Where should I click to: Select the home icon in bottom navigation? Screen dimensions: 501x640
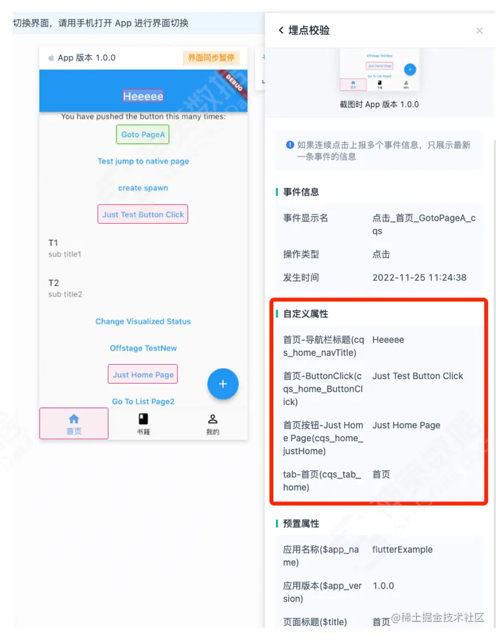pos(74,419)
